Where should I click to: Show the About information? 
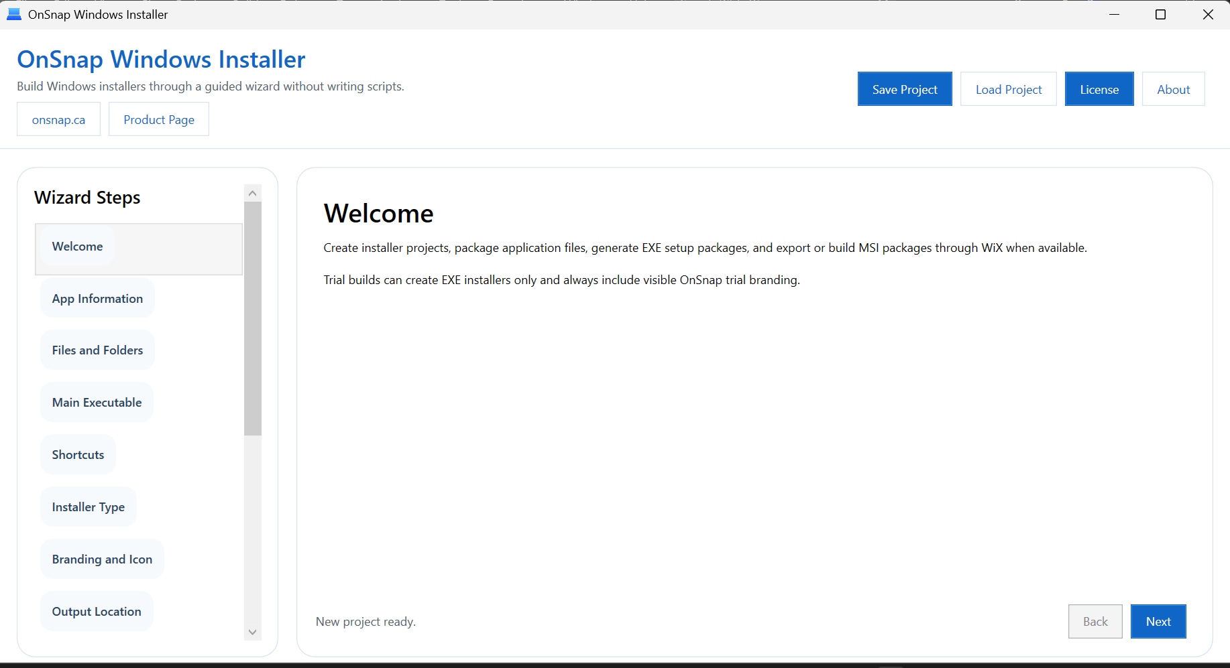coord(1174,89)
